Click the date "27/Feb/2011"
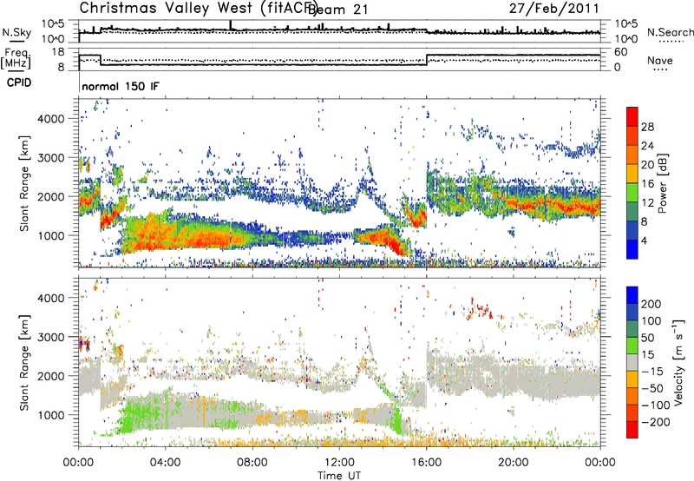The width and height of the screenshot is (694, 481). [554, 8]
